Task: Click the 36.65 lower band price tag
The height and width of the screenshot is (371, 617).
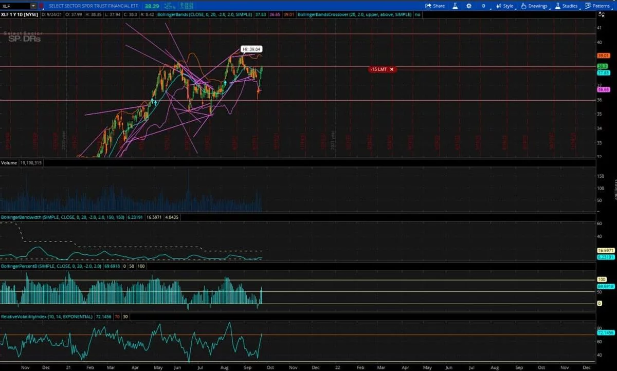Action: click(x=603, y=89)
